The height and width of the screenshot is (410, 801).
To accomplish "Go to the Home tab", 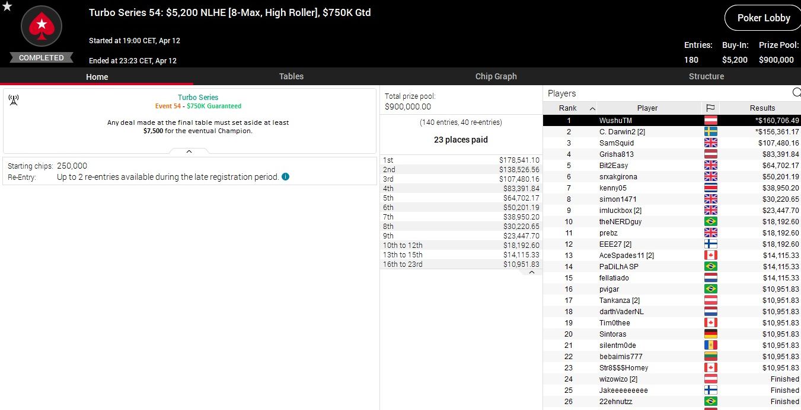I will (x=97, y=77).
